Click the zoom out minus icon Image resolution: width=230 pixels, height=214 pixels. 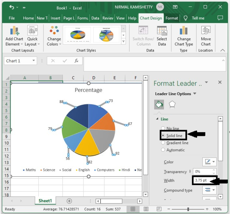pyautogui.click(x=169, y=209)
